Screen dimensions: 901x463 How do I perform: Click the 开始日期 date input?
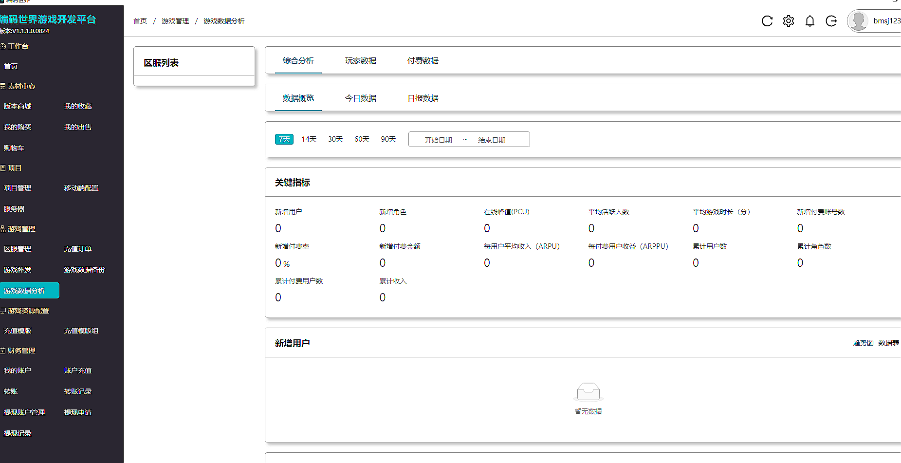point(438,140)
